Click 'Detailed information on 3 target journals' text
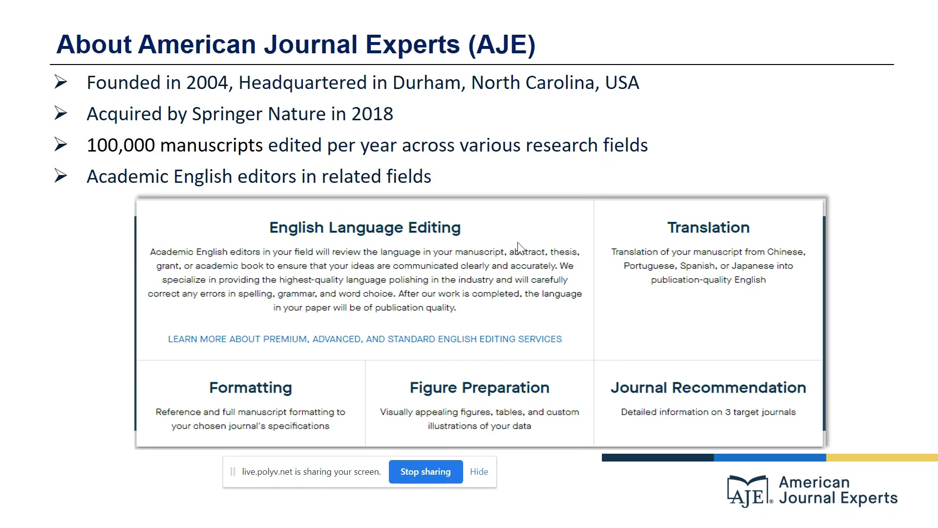The image size is (938, 528). point(708,412)
